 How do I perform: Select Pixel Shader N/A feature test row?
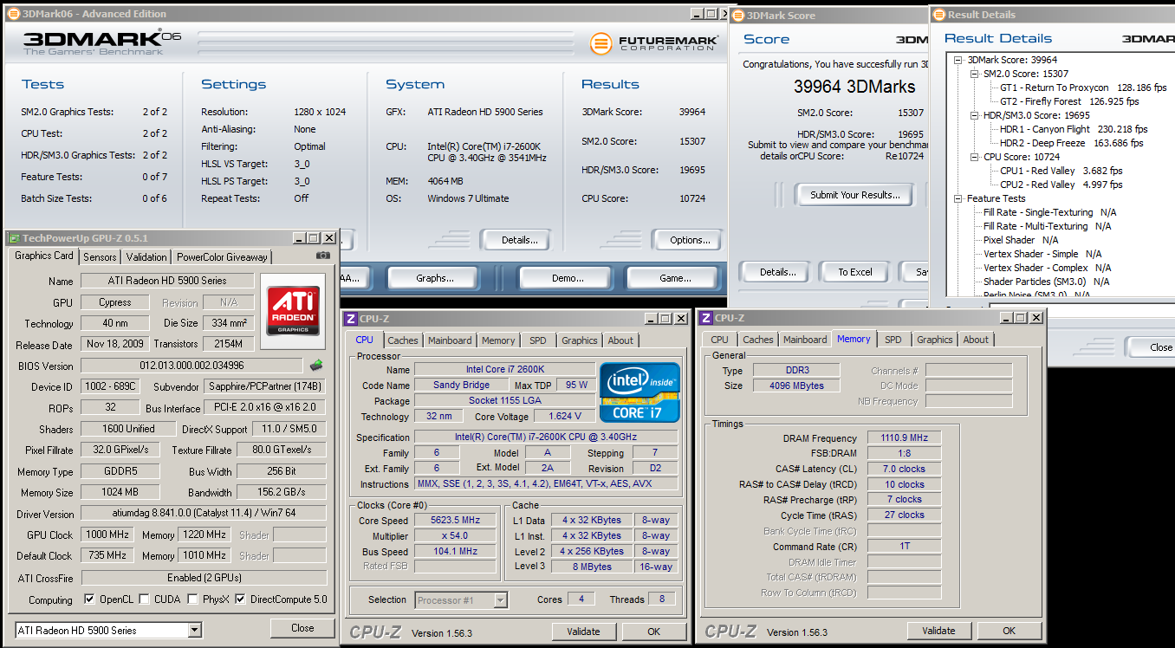coord(1021,240)
